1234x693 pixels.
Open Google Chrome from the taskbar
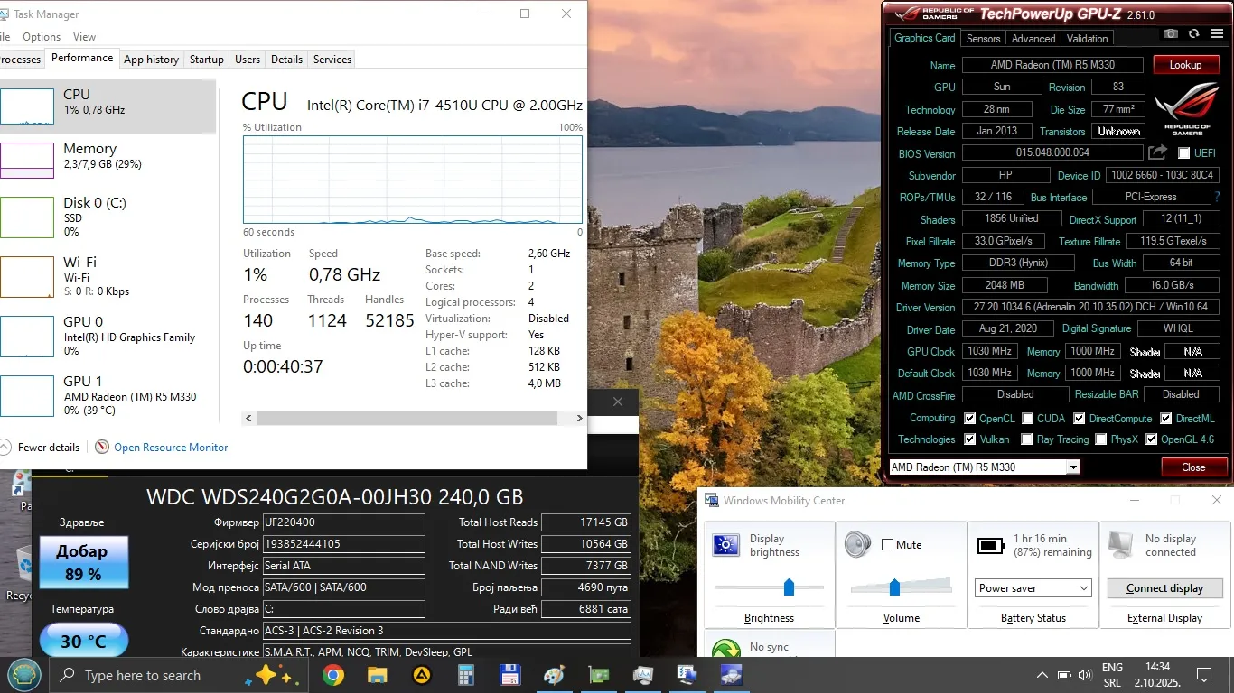coord(333,675)
